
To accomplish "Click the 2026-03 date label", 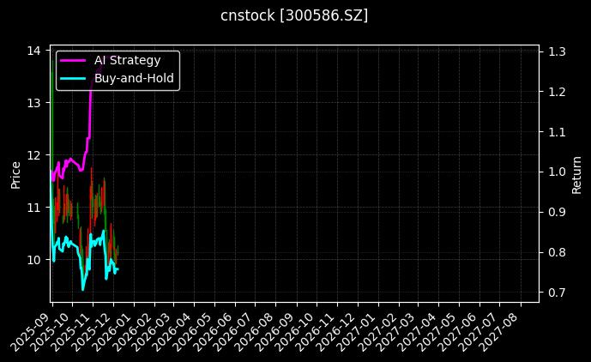I will pyautogui.click(x=152, y=332).
